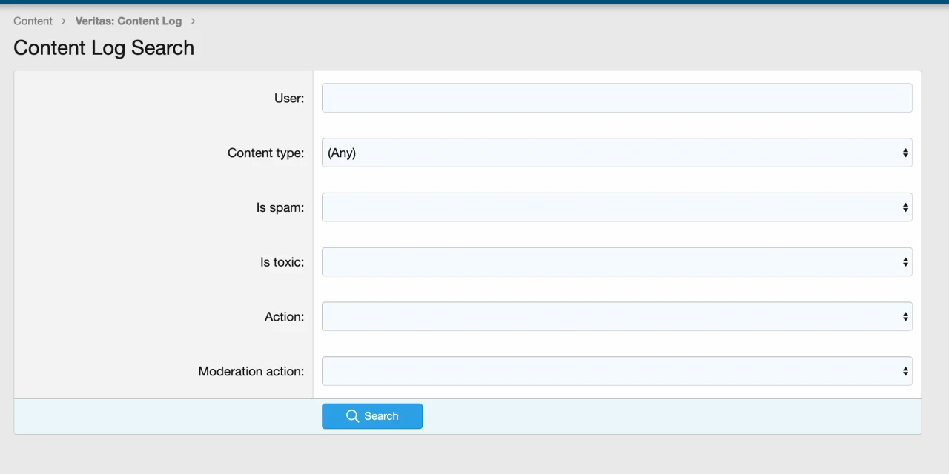Click the Is spam dropdown arrows icon

click(x=905, y=207)
